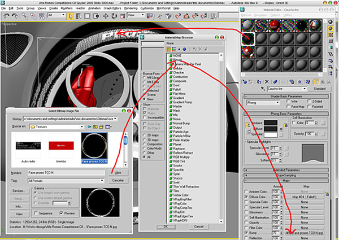The image size is (339, 240).
Task: Collapse the Maps rollout header
Action: point(286,180)
